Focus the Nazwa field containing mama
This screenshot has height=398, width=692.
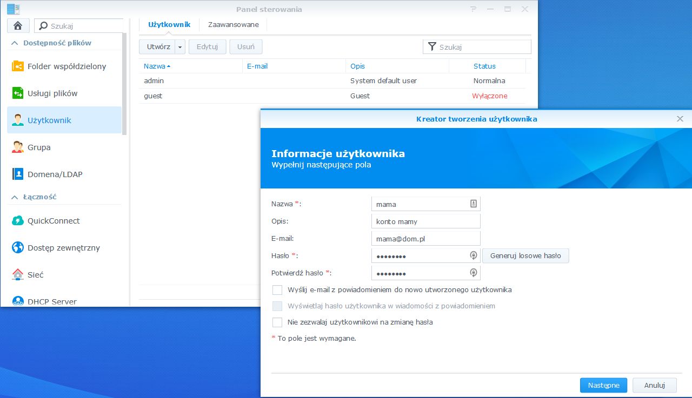(426, 204)
